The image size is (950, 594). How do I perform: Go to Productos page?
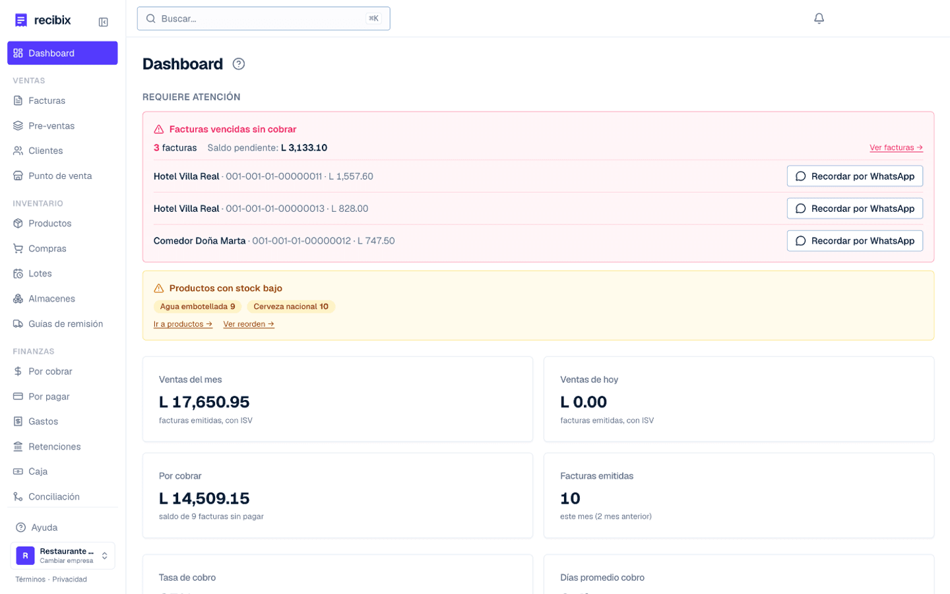click(63, 223)
